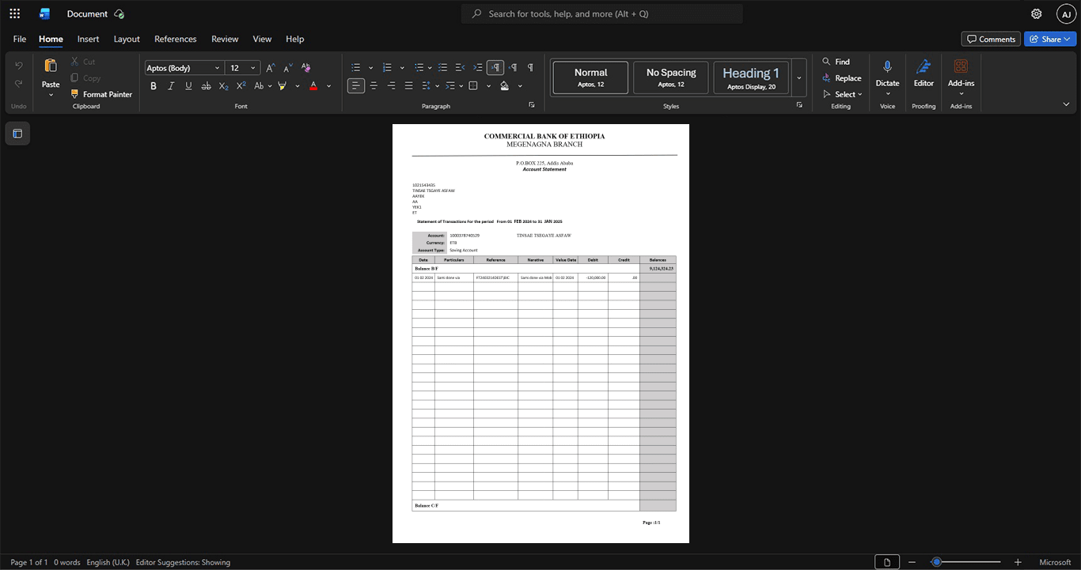Open the AJ account avatar
Viewport: 1081px width, 570px height.
(x=1066, y=13)
